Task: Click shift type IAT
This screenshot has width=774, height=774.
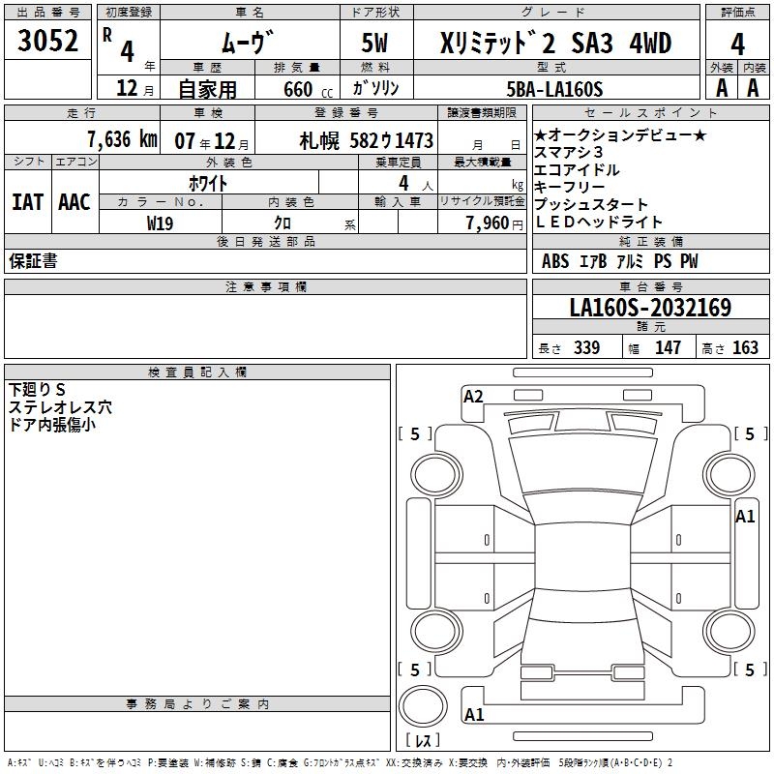Action: [x=27, y=202]
